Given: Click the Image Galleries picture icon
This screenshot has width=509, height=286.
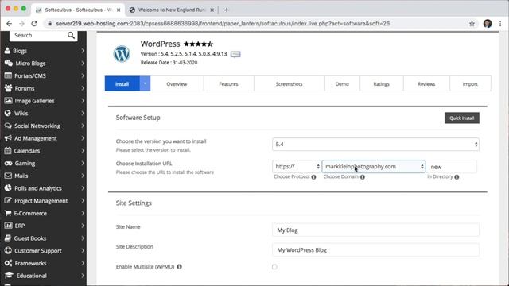Looking at the screenshot, I should (8, 101).
